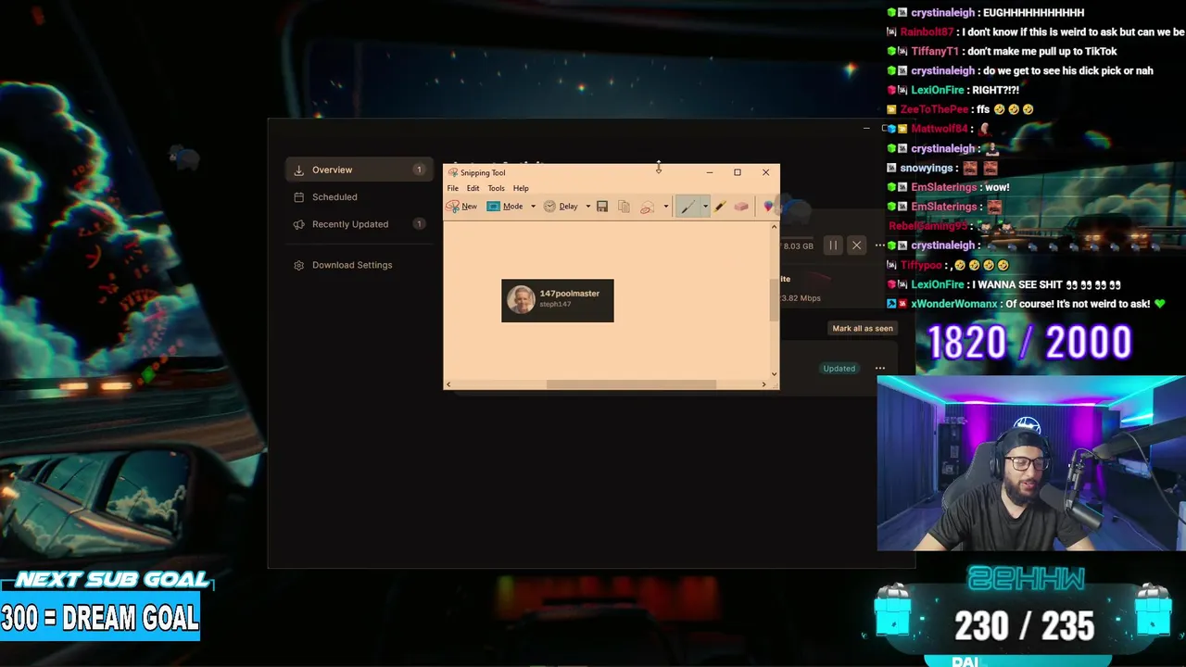
Task: Click the Recently Updated count badge
Action: tap(419, 224)
